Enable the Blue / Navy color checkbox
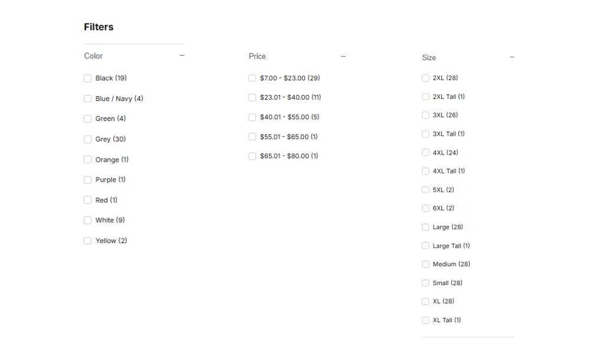590x354 pixels. tap(88, 99)
